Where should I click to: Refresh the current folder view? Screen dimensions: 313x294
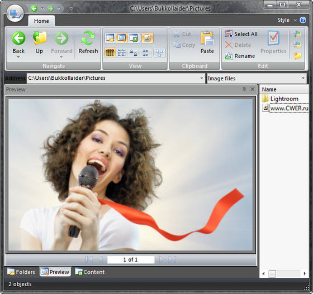click(88, 42)
